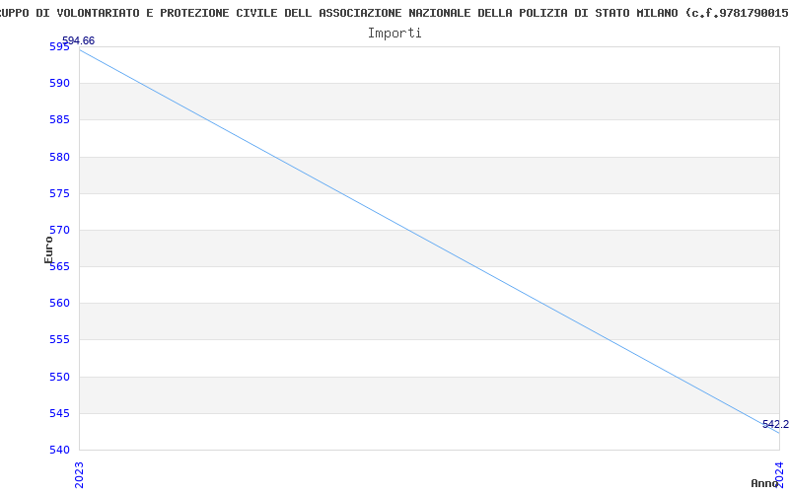Screen dimensions: 789x493
Task: Click the 570 y-axis tick label
Action: point(60,230)
